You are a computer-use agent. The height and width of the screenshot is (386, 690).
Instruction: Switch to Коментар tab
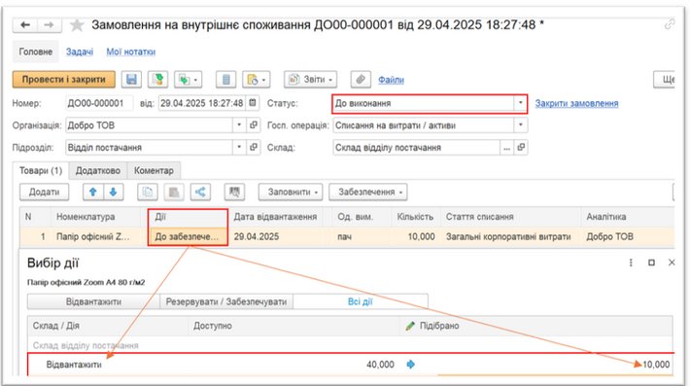(154, 170)
